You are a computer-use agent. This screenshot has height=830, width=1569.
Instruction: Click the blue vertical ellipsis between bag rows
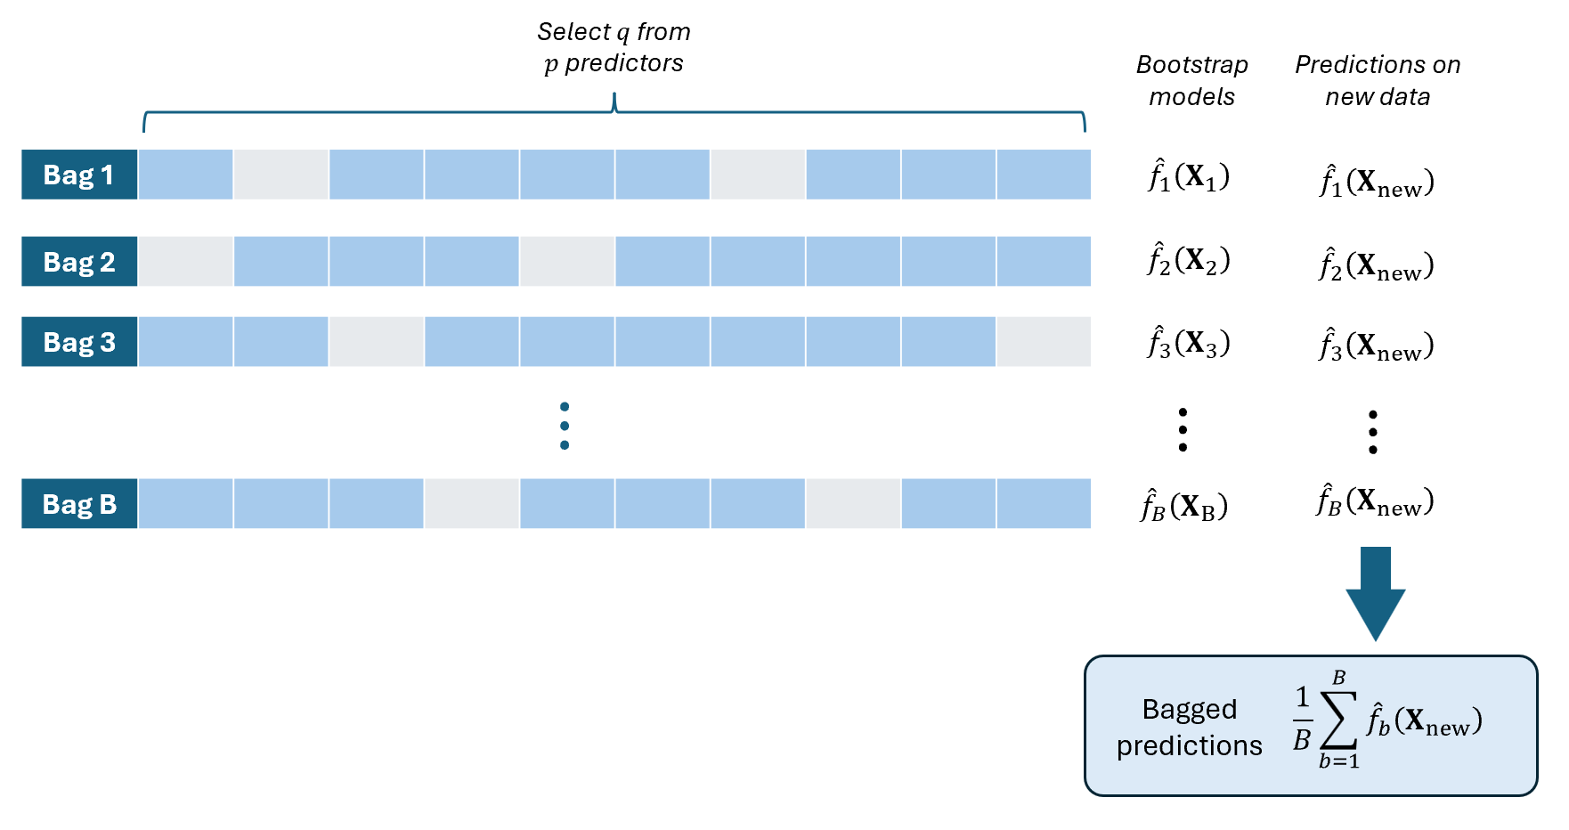565,426
